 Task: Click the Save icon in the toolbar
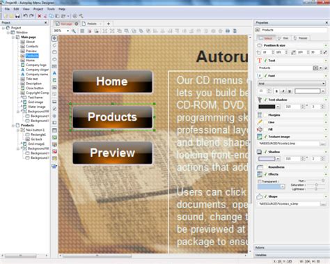[x=17, y=16]
